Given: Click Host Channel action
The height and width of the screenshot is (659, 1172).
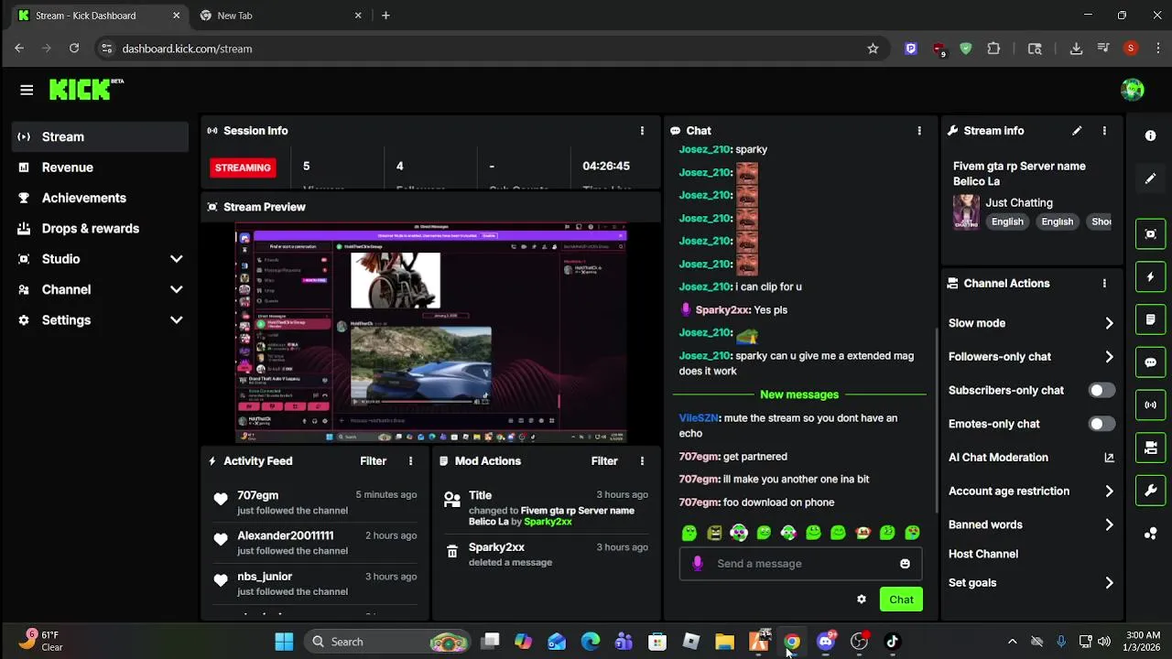Looking at the screenshot, I should [x=983, y=554].
